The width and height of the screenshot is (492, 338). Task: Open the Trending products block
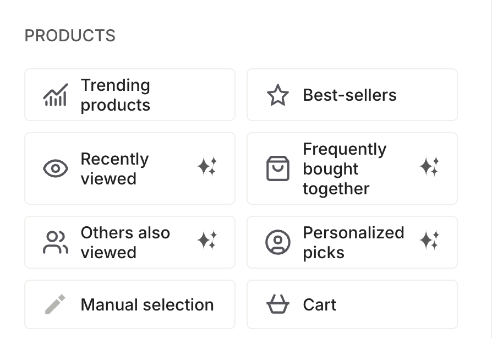pyautogui.click(x=130, y=95)
